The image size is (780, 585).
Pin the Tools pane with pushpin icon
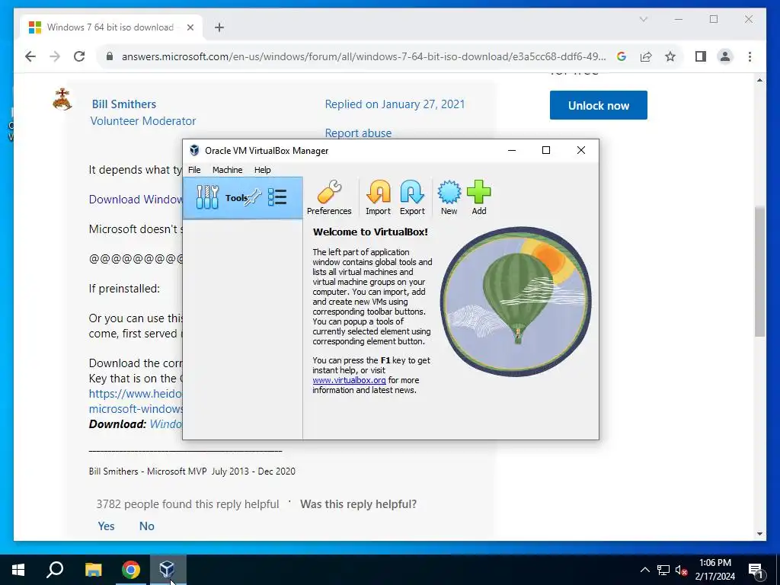pos(253,197)
